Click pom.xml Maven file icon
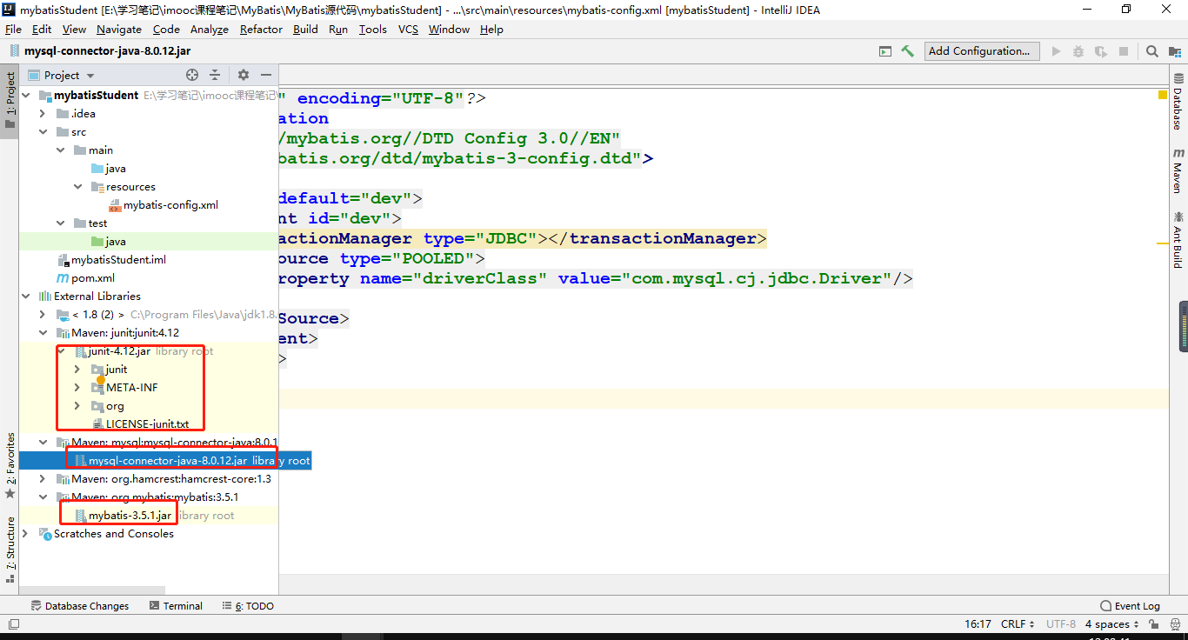This screenshot has width=1188, height=640. [x=63, y=278]
